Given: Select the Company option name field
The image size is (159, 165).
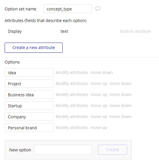Looking at the screenshot, I should (x=29, y=117).
